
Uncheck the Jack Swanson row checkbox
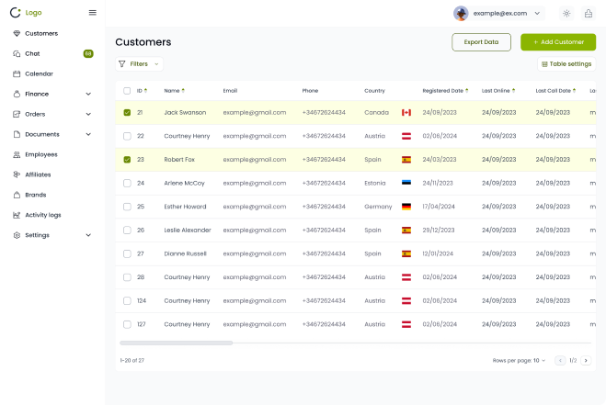[127, 112]
